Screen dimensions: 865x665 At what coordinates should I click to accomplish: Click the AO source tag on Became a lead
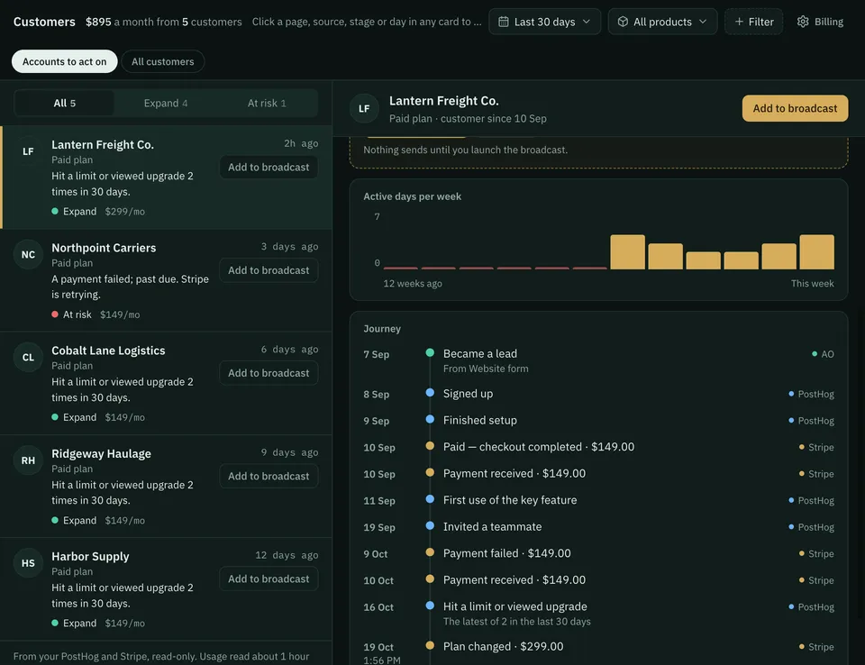pyautogui.click(x=823, y=354)
